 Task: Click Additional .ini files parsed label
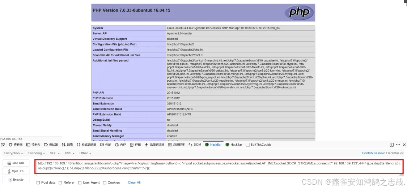tap(111, 61)
